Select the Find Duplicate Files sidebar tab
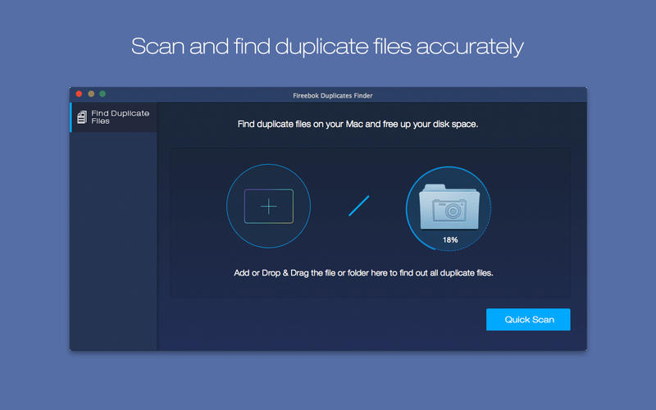 (114, 117)
